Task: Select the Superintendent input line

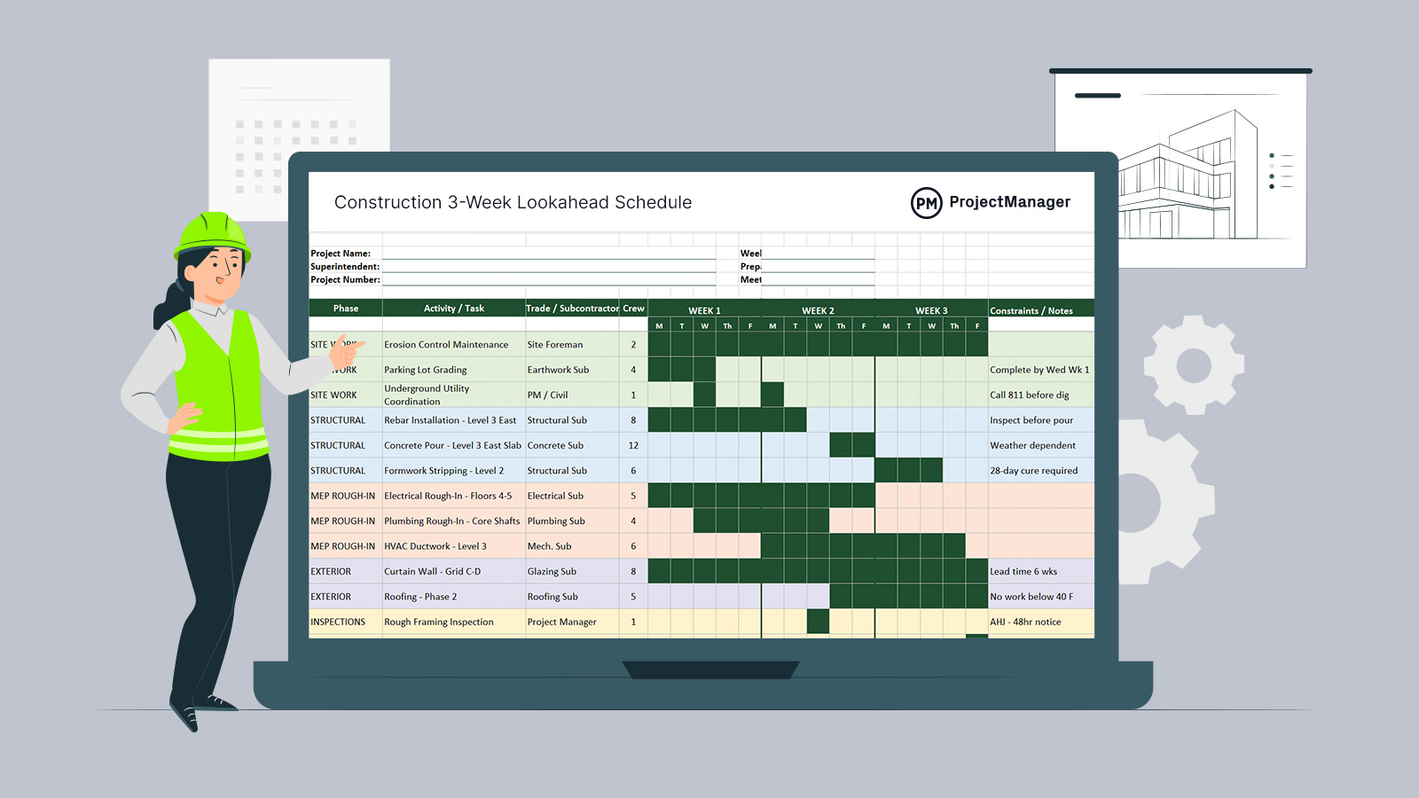Action: coord(549,266)
